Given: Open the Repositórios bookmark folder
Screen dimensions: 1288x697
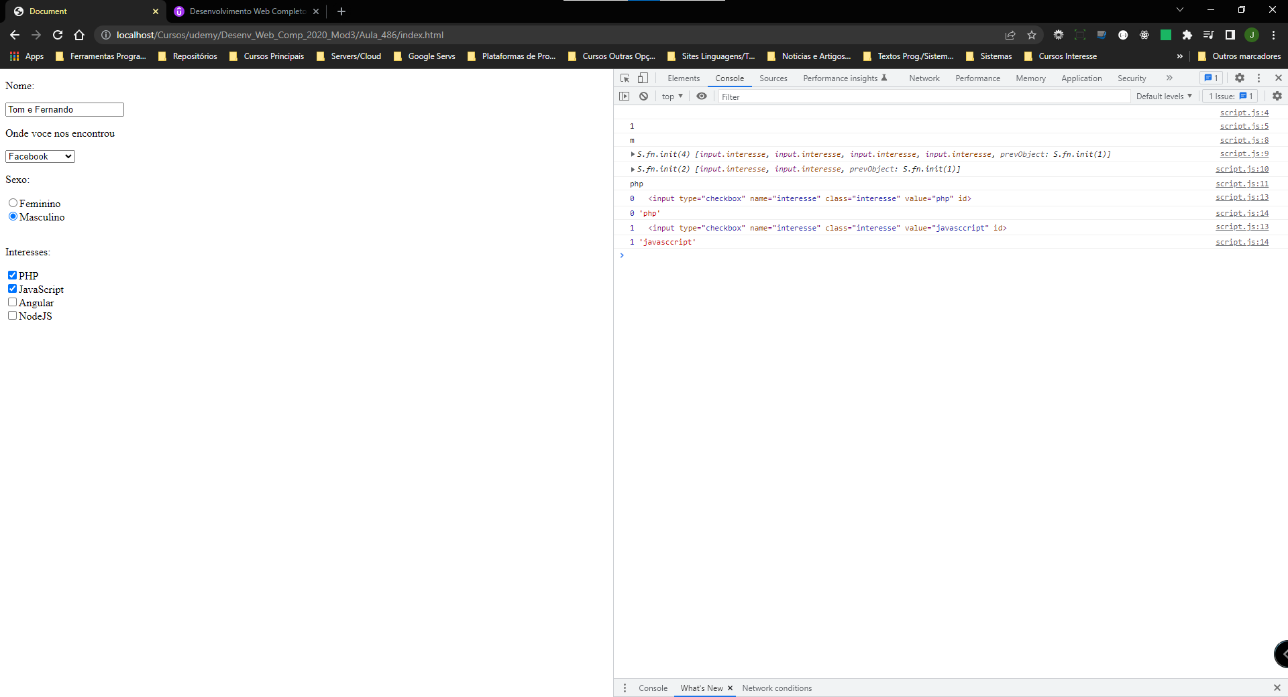Looking at the screenshot, I should (x=188, y=56).
